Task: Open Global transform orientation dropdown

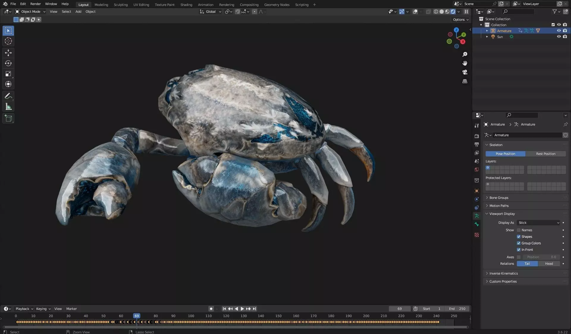Action: (x=211, y=12)
